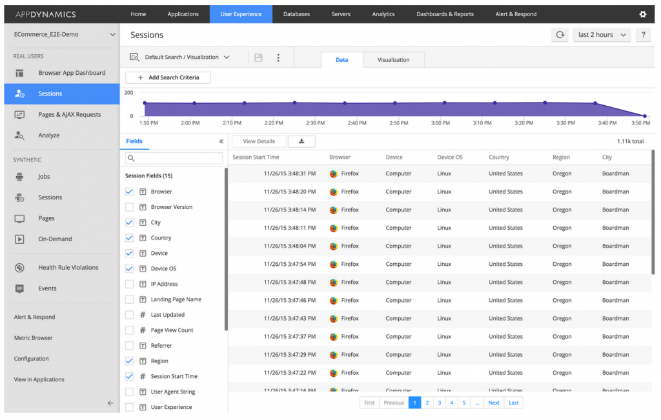Open the Analytics top menu
The height and width of the screenshot is (420, 661).
383,14
